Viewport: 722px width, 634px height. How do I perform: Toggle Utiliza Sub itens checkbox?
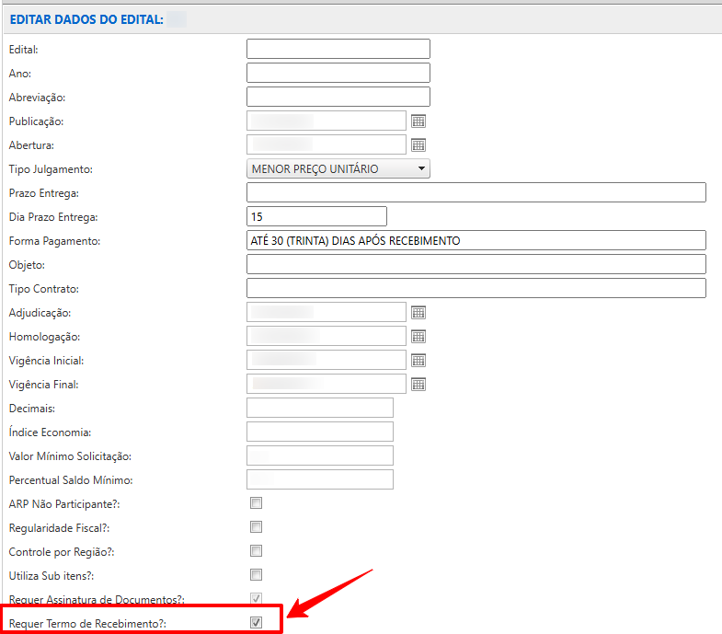[257, 575]
